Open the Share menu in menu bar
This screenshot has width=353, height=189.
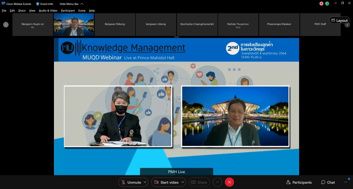point(22,11)
